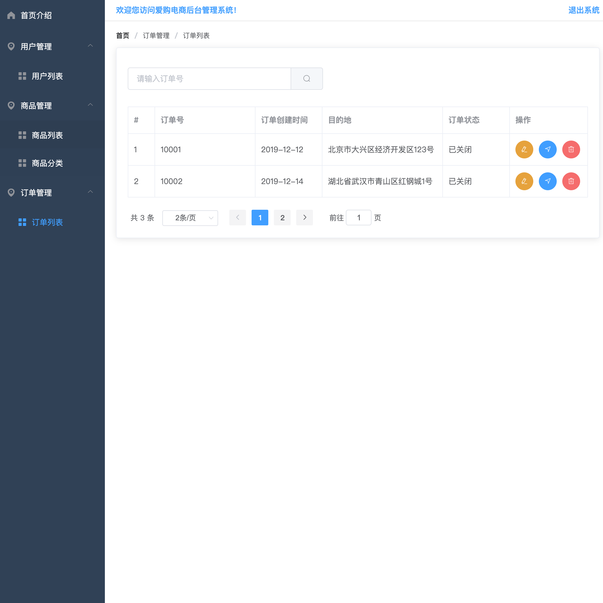Select 商品列表 menu item
This screenshot has height=603, width=603.
[47, 135]
